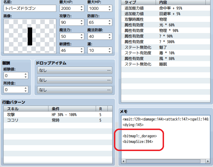Click the R column header in 行動パターン
This screenshot has height=167, width=213.
(102, 109)
